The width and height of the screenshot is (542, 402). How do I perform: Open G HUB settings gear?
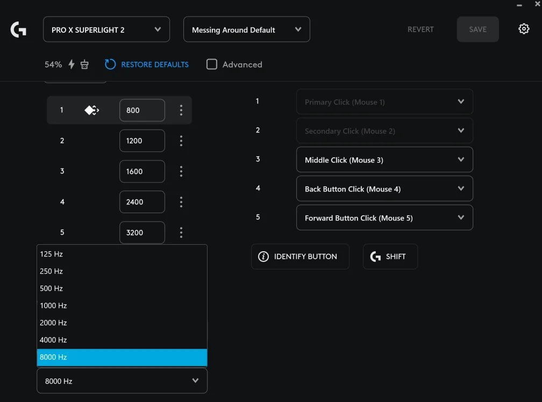click(x=524, y=28)
